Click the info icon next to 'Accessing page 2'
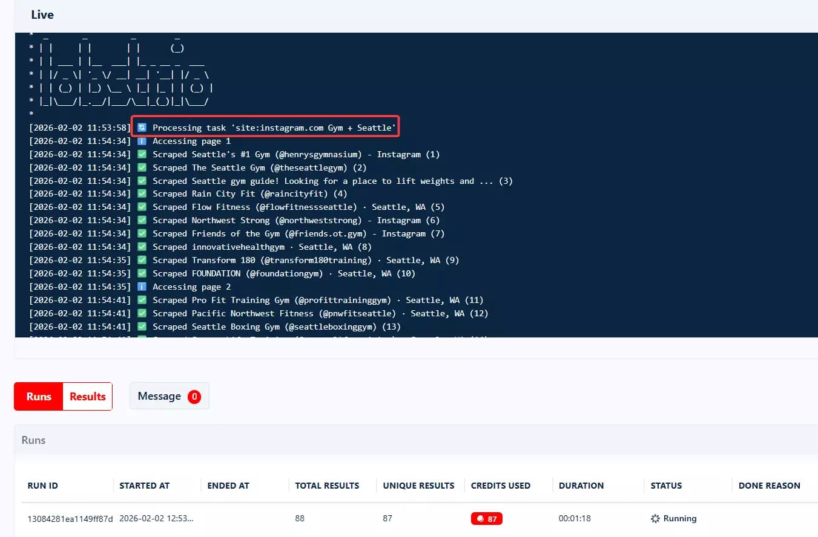This screenshot has width=818, height=537. coord(142,287)
